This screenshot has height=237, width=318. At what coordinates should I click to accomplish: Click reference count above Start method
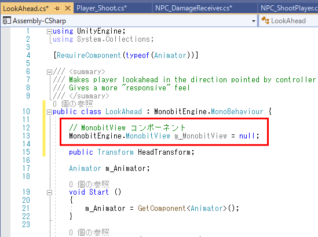pyautogui.click(x=89, y=184)
